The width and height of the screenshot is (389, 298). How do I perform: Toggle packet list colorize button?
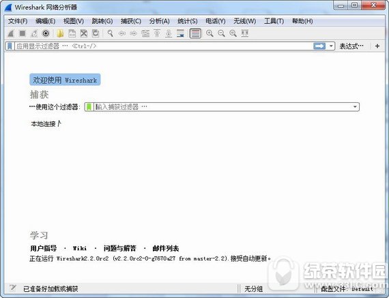(195, 33)
